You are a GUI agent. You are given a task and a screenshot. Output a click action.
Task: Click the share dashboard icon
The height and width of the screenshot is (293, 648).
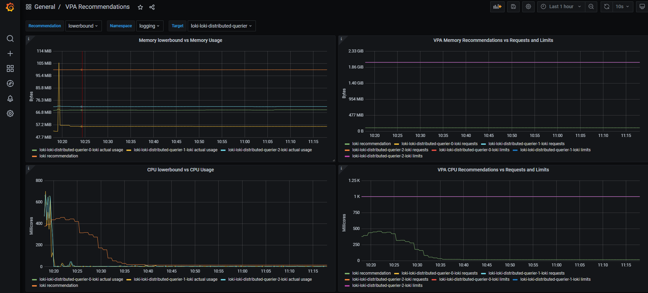152,7
